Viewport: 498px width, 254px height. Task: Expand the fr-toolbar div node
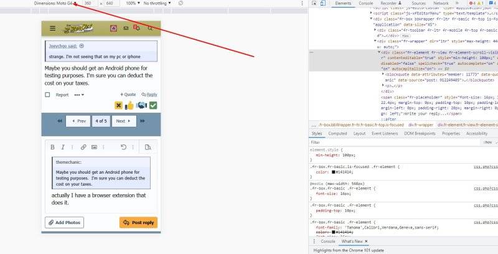point(375,30)
